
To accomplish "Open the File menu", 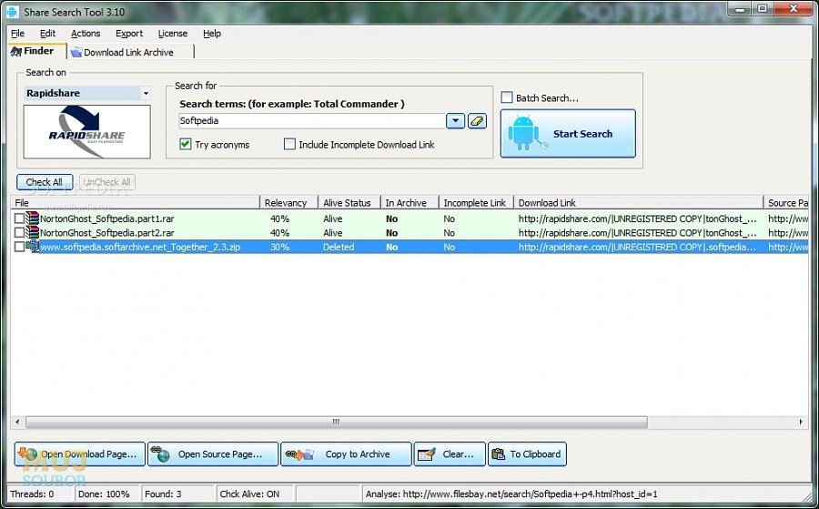I will (x=18, y=34).
